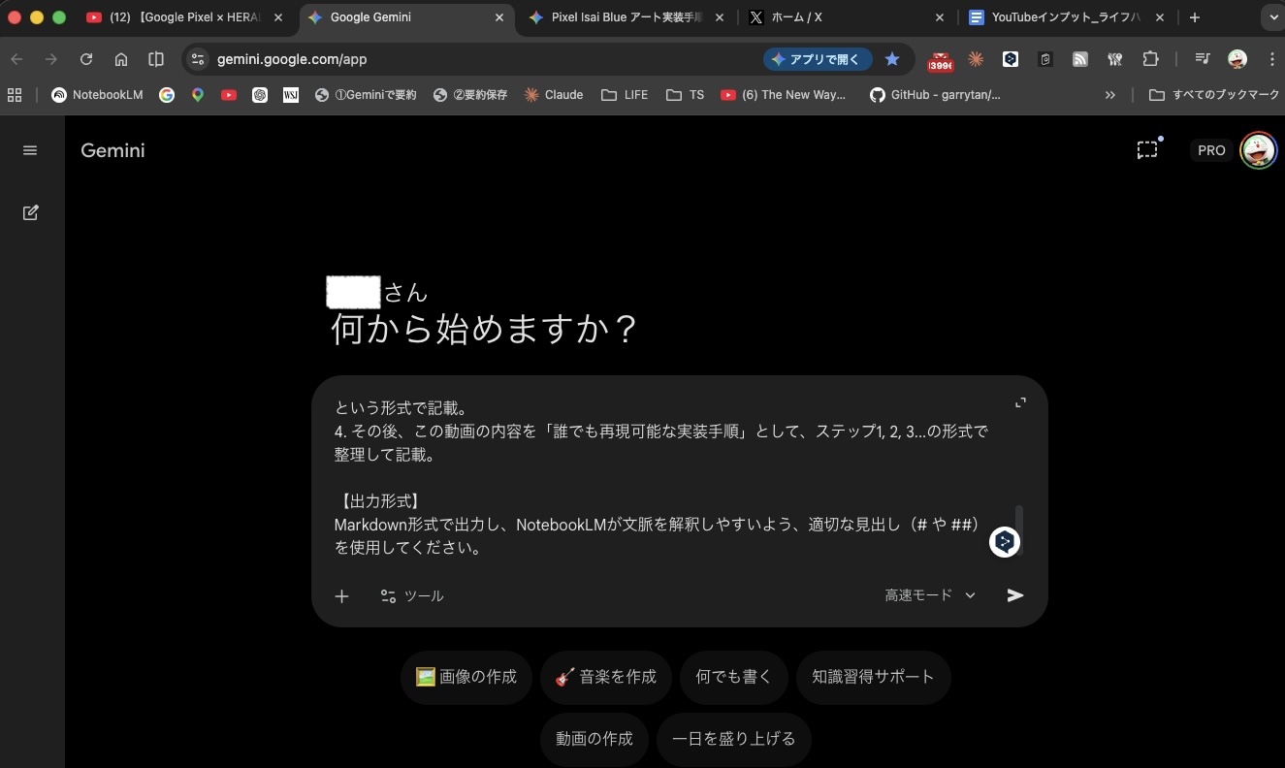Open the 高速モード model selector dropdown
This screenshot has height=768, width=1285.
coord(928,595)
